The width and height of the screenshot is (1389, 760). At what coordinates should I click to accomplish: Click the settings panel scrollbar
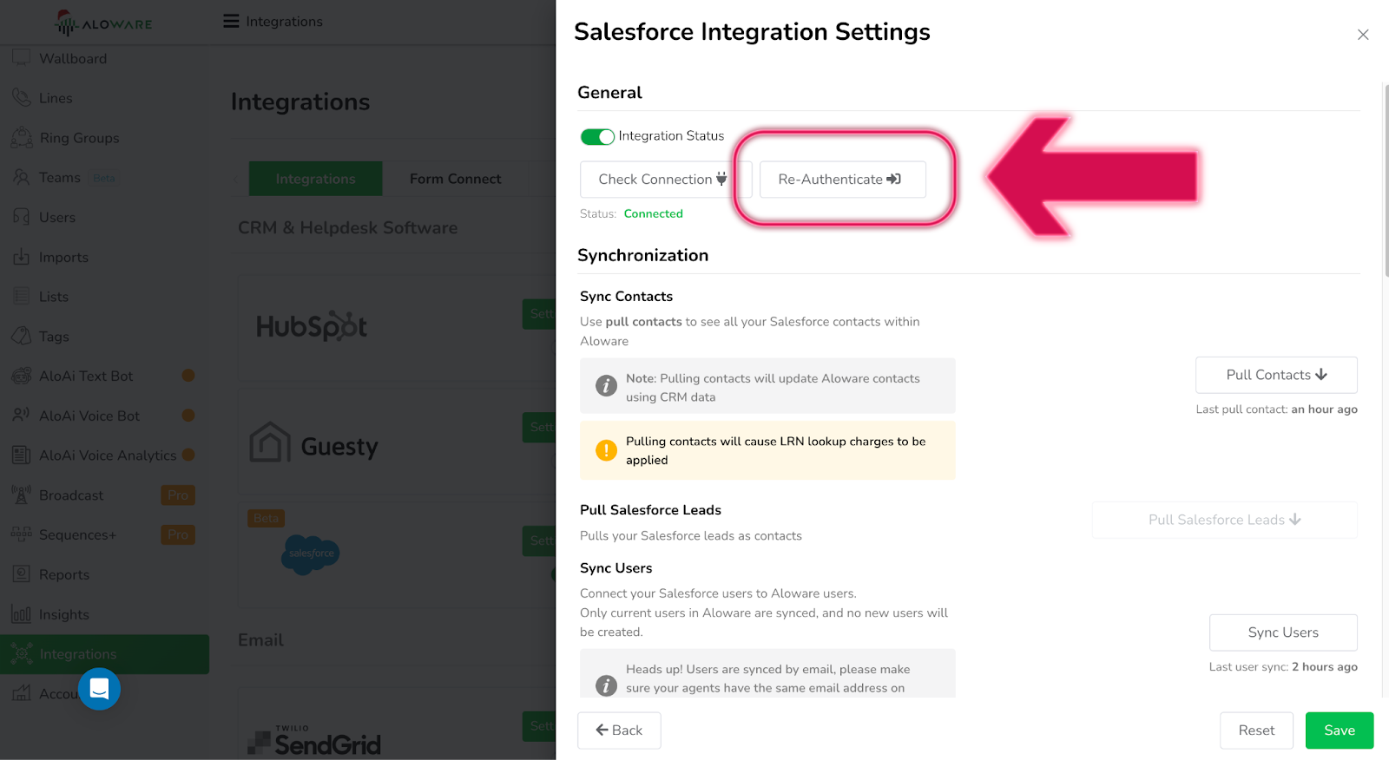coord(1386,180)
